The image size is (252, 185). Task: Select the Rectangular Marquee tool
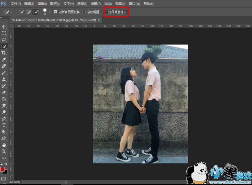[x=4, y=33]
